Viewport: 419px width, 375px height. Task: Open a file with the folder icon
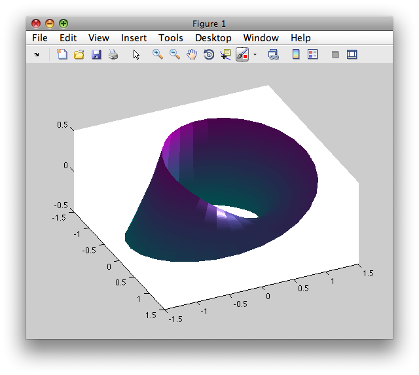pyautogui.click(x=79, y=54)
